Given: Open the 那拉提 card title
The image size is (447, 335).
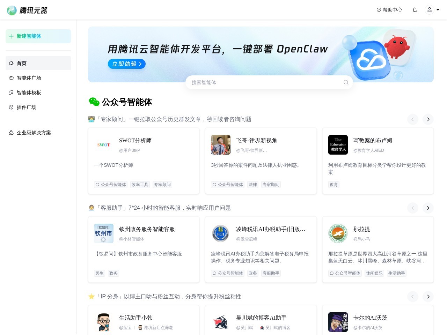Looking at the screenshot, I should coord(362,229).
